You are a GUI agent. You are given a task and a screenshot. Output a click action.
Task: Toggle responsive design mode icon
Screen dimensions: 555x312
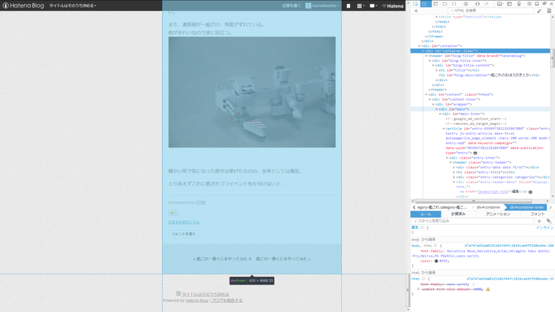tap(519, 4)
